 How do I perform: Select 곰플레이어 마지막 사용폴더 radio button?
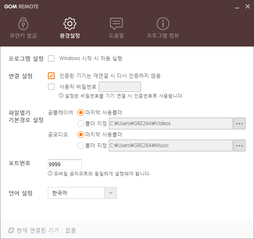click(x=81, y=113)
